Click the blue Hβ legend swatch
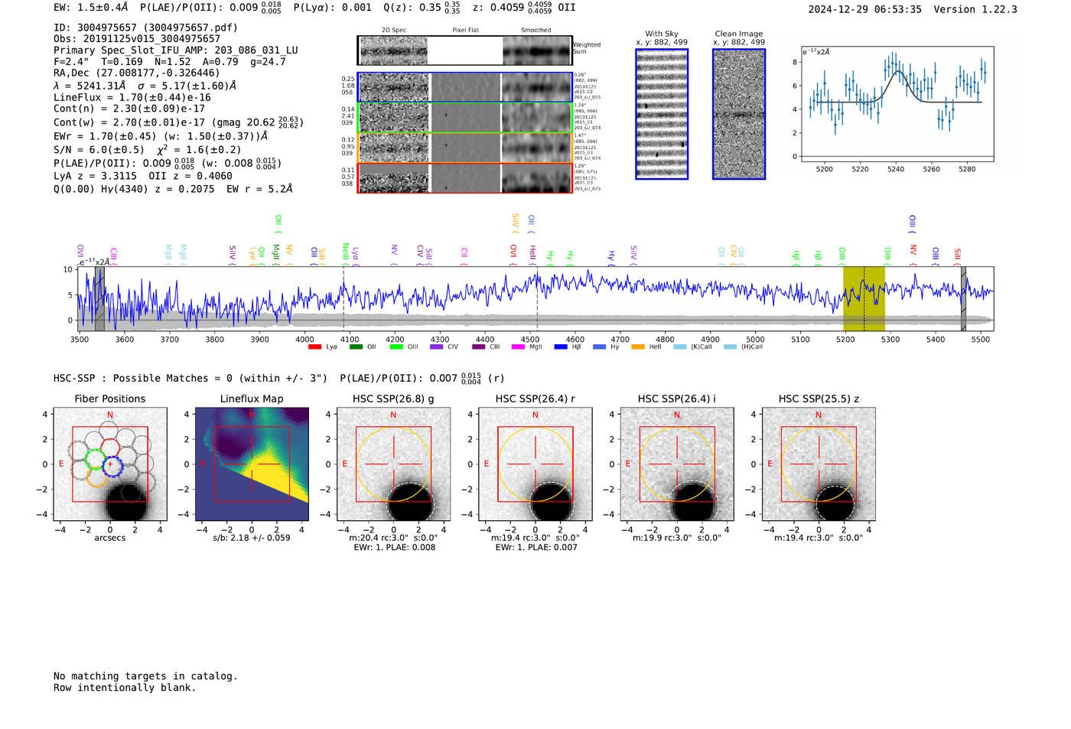Viewport: 1071px width, 729px height. (x=561, y=347)
